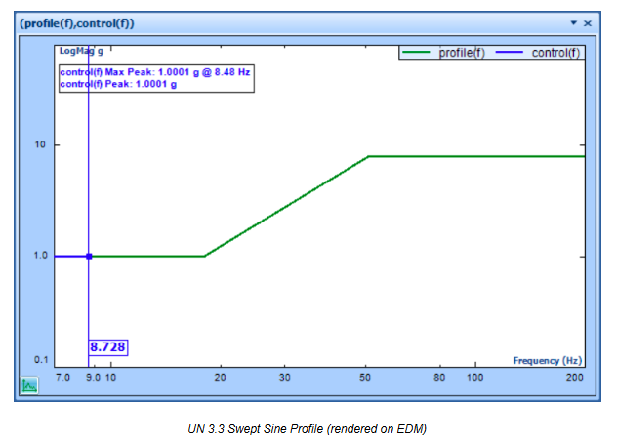Click the 200 tick on frequency axis
Screen dimensions: 617x444
tap(574, 377)
